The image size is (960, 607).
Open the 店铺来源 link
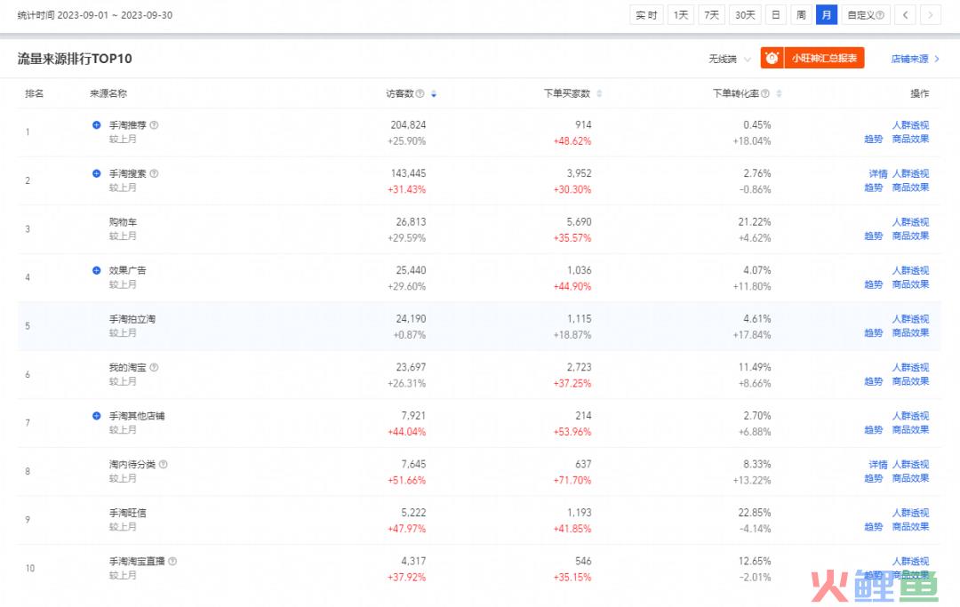point(915,59)
